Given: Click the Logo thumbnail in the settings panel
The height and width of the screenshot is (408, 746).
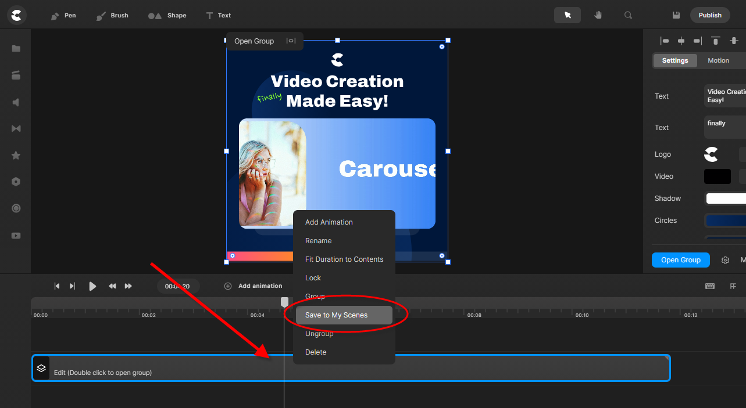Looking at the screenshot, I should pyautogui.click(x=711, y=154).
